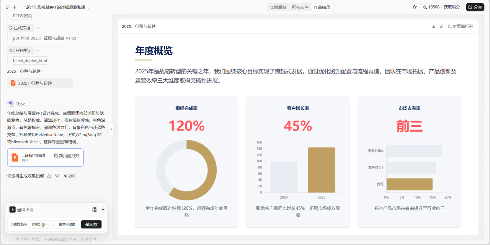This screenshot has width=490, height=245.
Task: Open the sidebar menu list icon
Action: 8,7
